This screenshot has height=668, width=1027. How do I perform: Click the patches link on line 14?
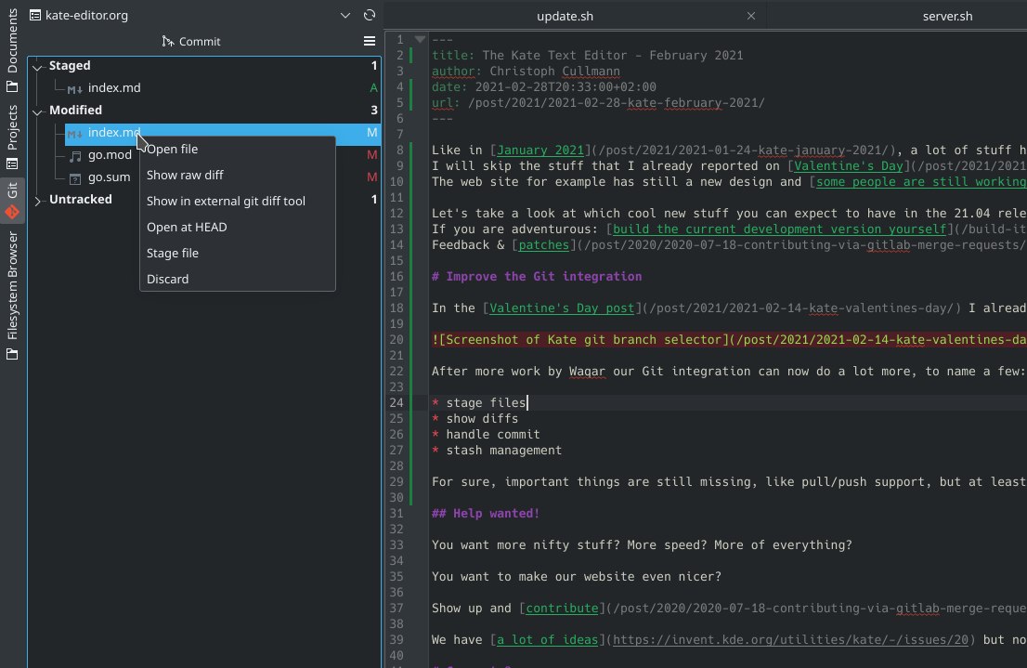click(543, 245)
